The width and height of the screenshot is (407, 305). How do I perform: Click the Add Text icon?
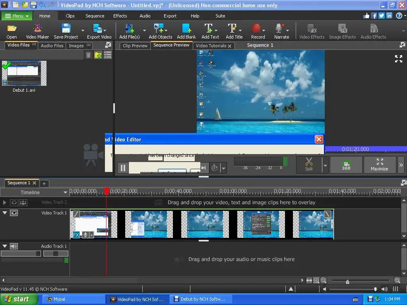[x=208, y=29]
